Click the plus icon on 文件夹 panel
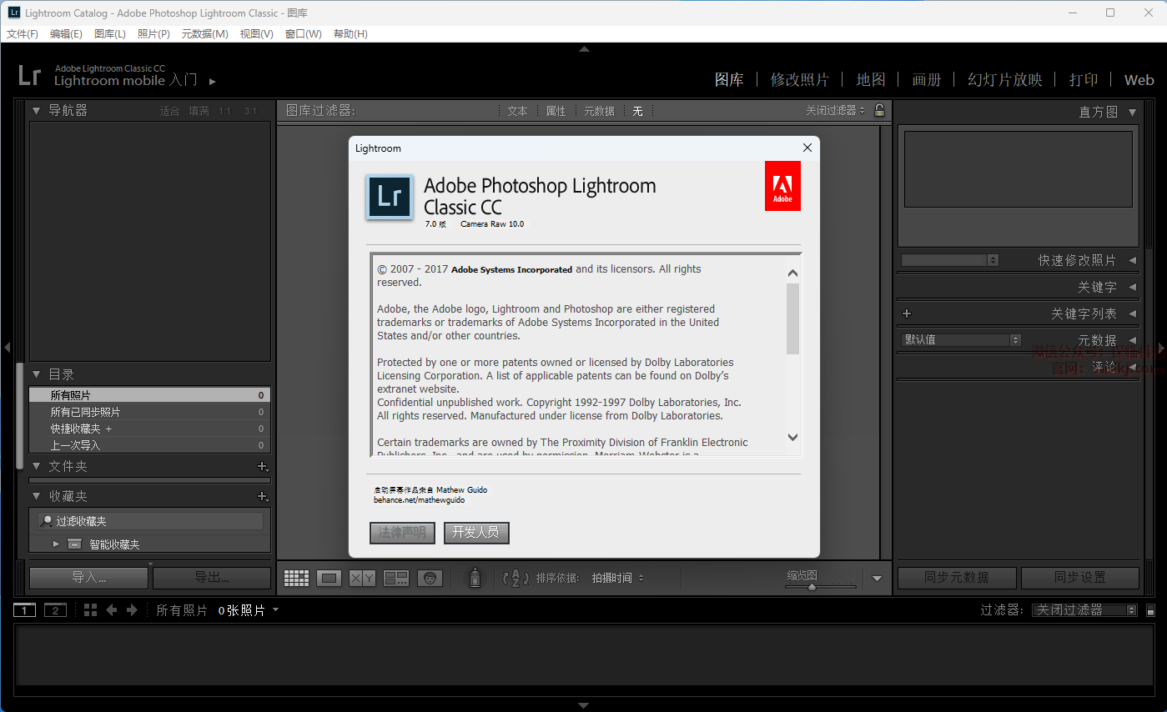 pos(262,467)
